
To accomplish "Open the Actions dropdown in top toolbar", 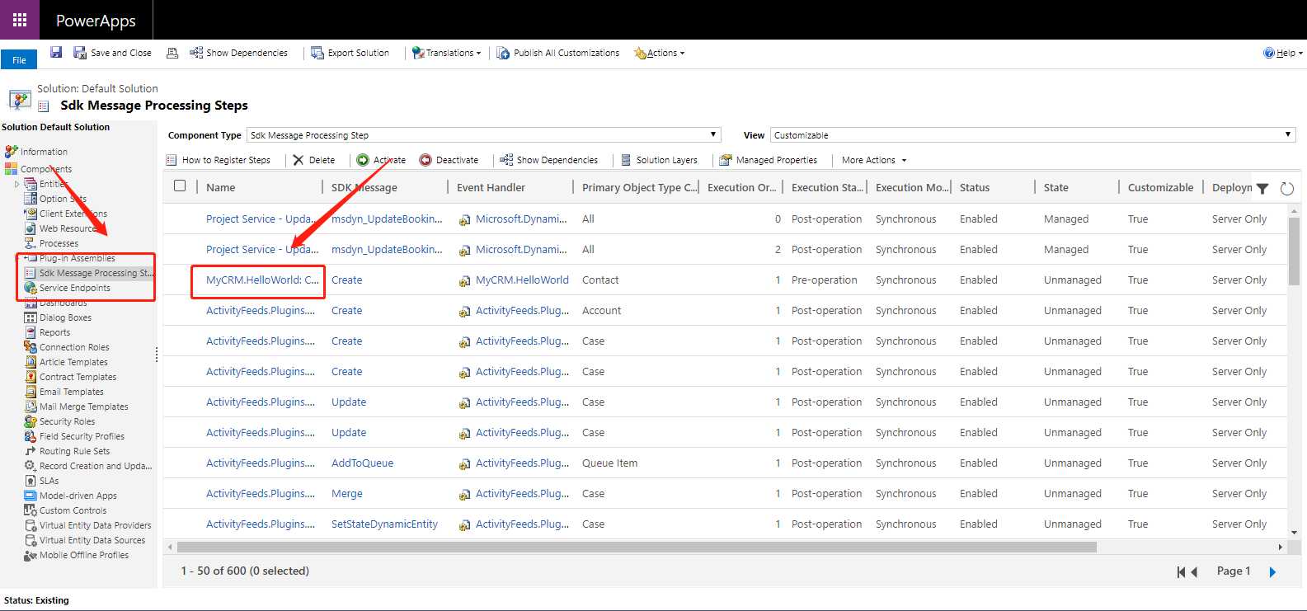I will tap(659, 53).
